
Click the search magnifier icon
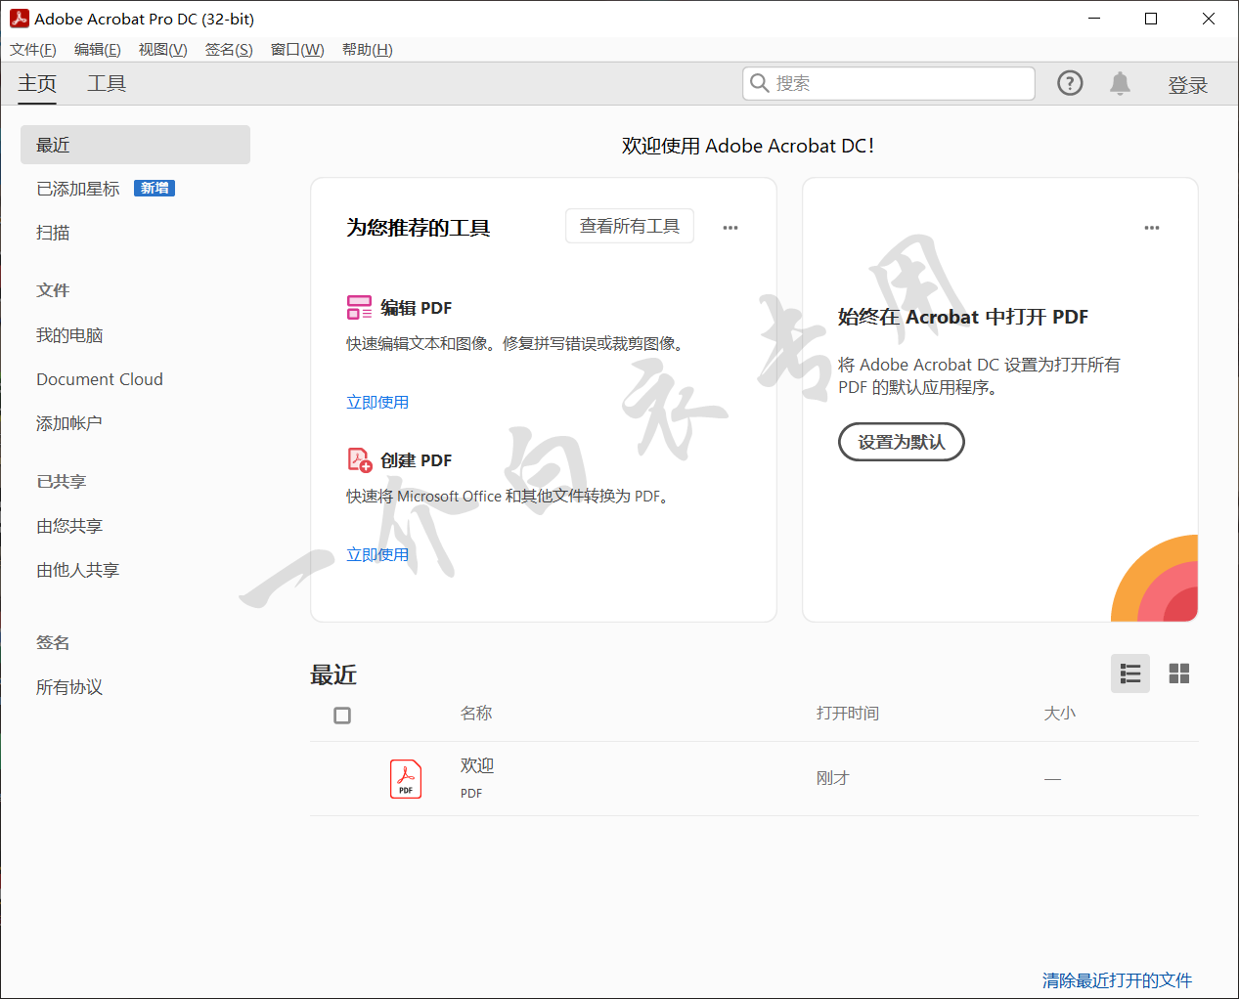tap(759, 83)
